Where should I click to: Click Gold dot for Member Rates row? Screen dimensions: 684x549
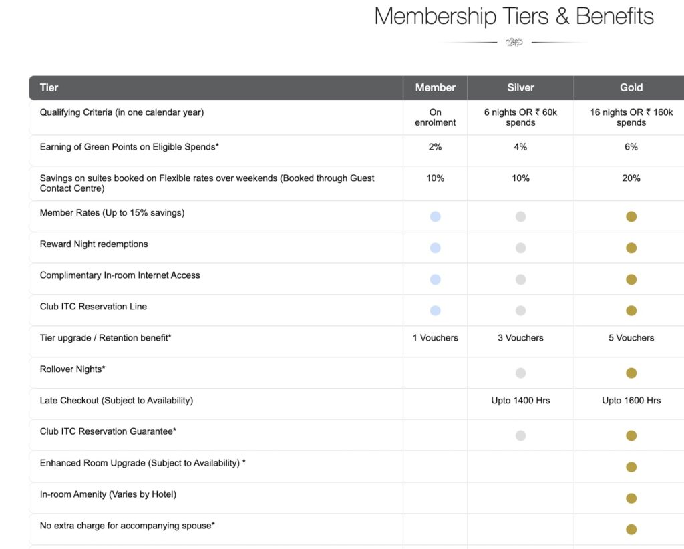click(x=631, y=216)
